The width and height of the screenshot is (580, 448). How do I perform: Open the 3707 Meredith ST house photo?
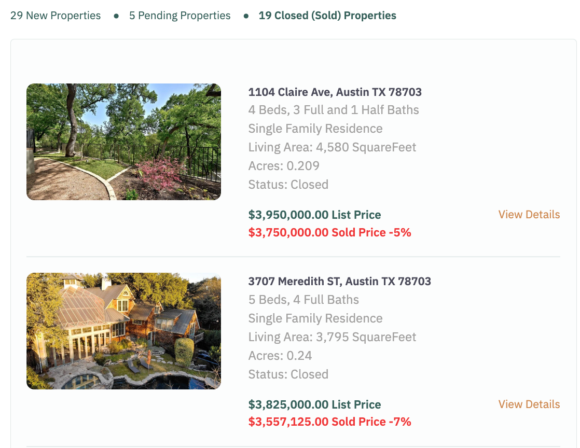point(123,331)
